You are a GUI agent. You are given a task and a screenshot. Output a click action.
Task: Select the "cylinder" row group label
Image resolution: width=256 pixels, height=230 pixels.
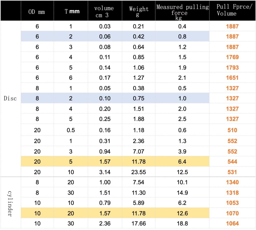pyautogui.click(x=10, y=203)
